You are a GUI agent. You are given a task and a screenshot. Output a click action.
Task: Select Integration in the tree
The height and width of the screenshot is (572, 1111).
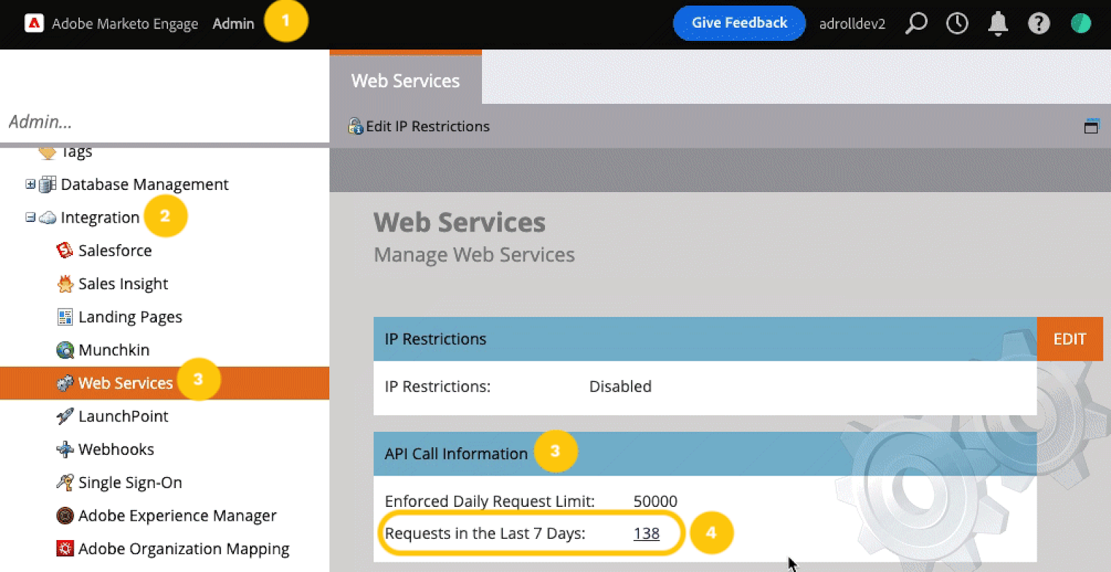pos(100,218)
